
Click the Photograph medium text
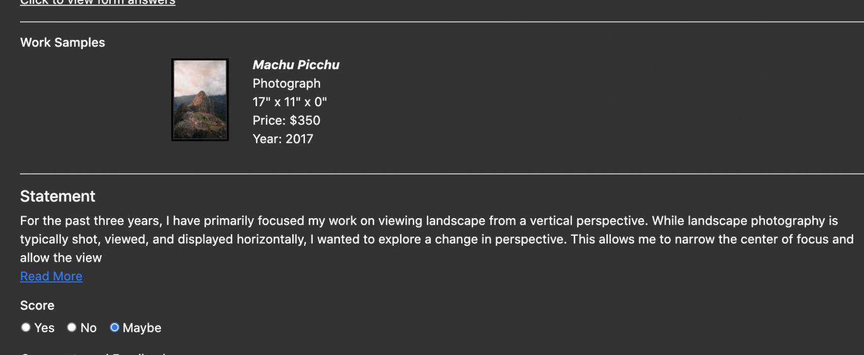tap(286, 83)
